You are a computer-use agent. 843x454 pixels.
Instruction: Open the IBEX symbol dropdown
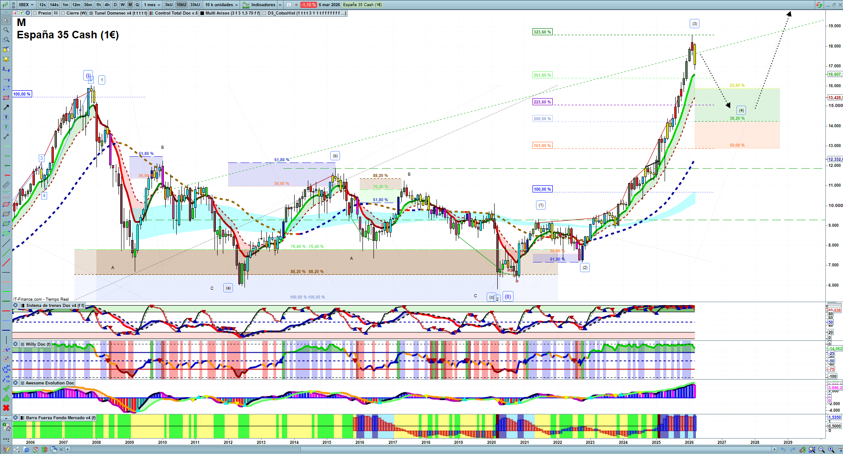point(26,5)
